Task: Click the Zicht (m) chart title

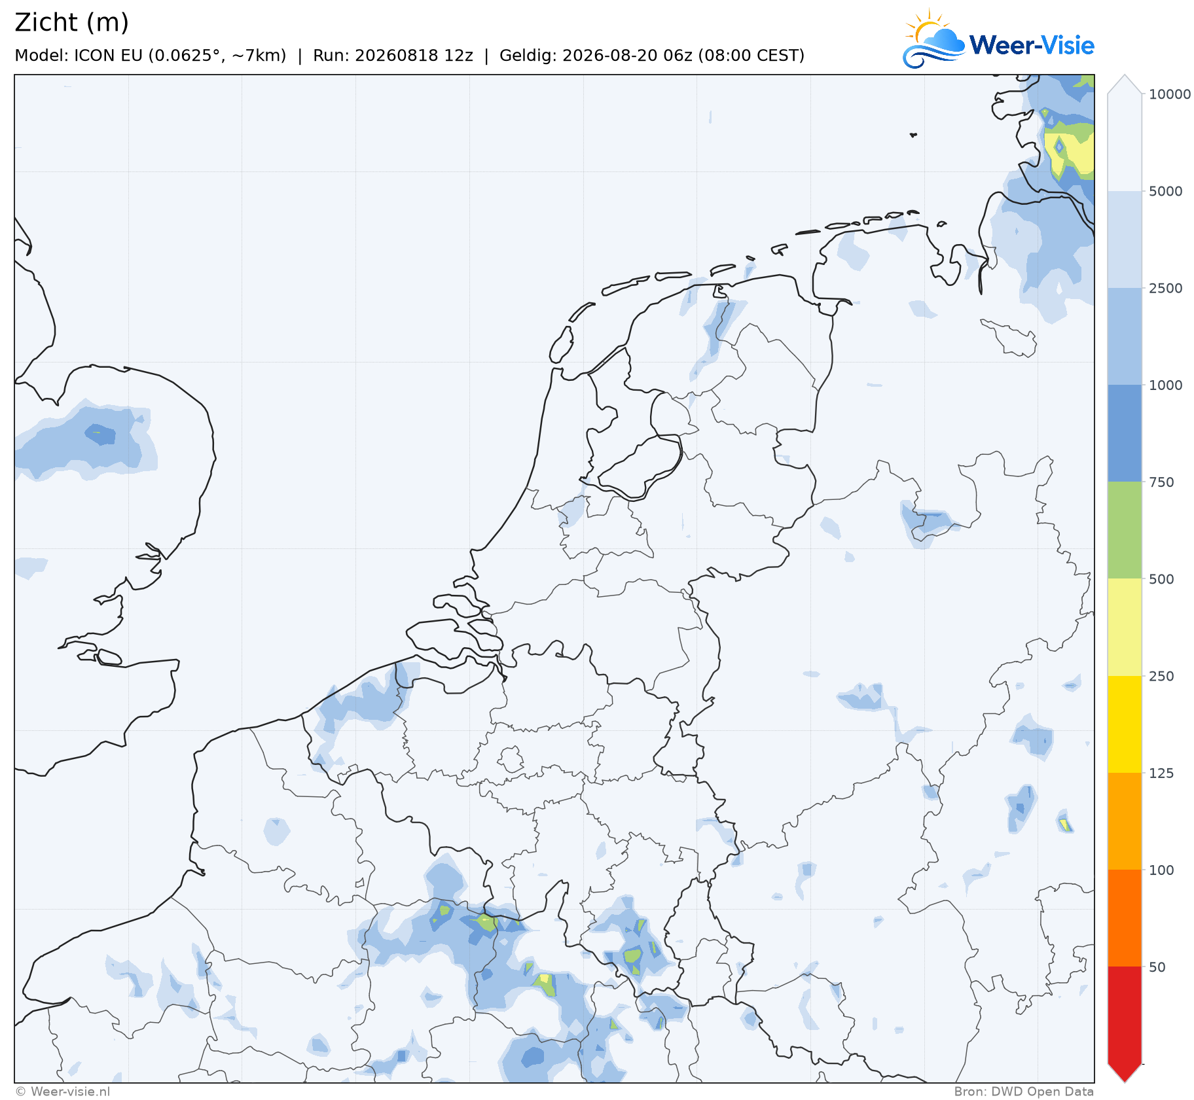Action: pos(72,23)
